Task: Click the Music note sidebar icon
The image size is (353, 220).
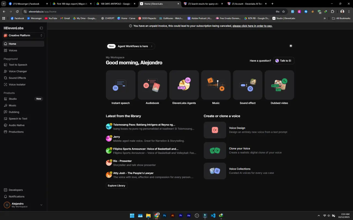Action: tap(6, 105)
